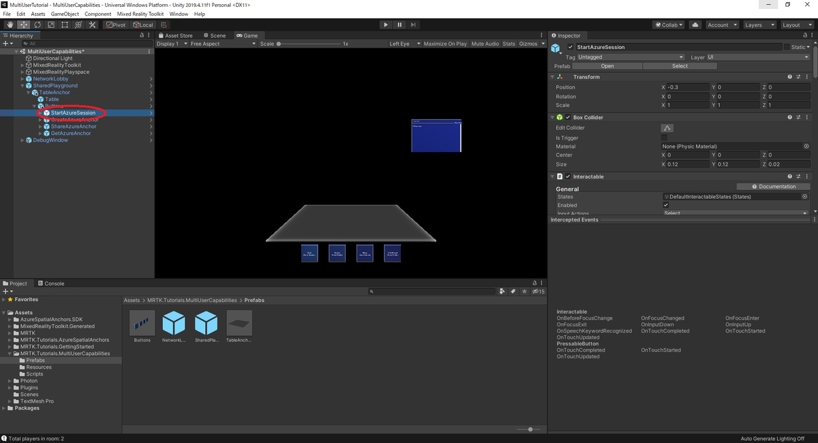Select the TableAnchor prefab thumbnail
This screenshot has width=818, height=443.
(x=239, y=323)
